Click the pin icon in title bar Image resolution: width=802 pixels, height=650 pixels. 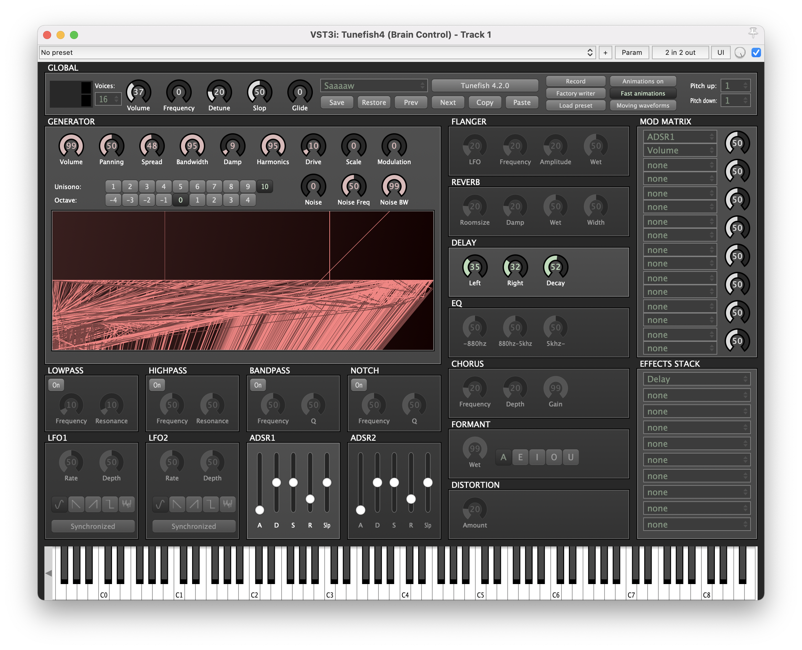(753, 33)
